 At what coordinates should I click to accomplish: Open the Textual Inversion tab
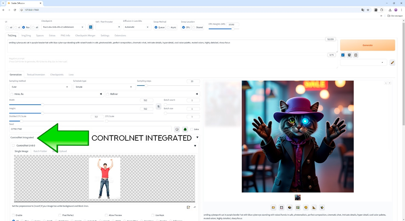pos(36,74)
